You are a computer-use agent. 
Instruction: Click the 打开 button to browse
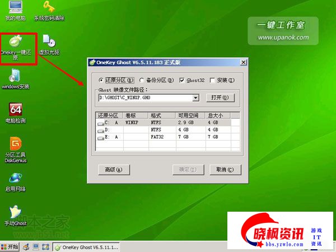click(220, 97)
